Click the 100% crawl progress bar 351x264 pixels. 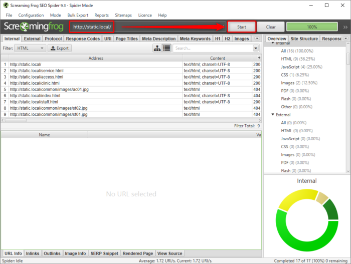pyautogui.click(x=312, y=27)
